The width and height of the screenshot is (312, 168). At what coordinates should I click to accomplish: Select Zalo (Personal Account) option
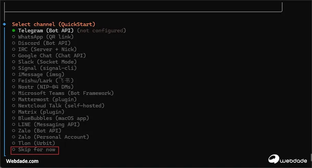[x=53, y=137]
